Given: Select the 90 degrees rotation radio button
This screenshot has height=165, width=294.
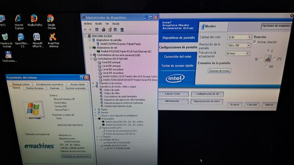Looking at the screenshot, I should (260, 59).
